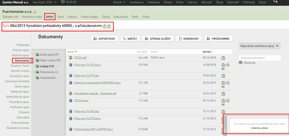Open Přehledy in the top menu
Screen dimensions: 289x136
(249, 2)
